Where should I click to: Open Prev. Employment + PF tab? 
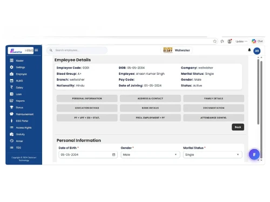coord(150,118)
